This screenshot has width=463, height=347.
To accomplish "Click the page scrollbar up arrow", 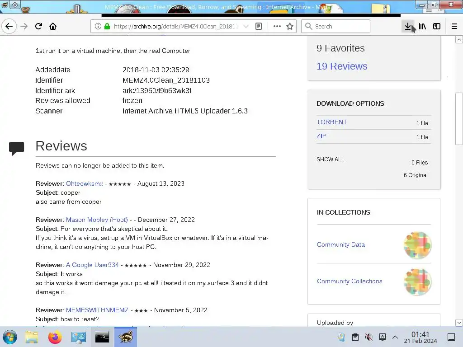I will 459,40.
